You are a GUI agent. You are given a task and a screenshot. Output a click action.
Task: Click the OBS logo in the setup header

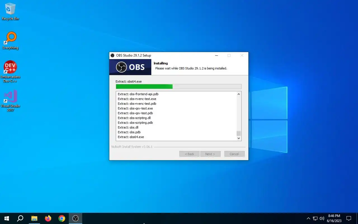point(130,67)
